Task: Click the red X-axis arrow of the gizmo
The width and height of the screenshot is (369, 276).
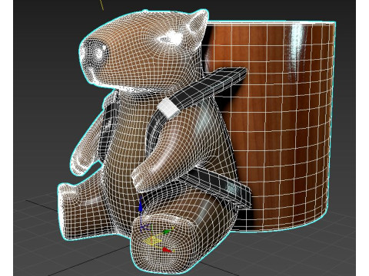Action: (167, 250)
